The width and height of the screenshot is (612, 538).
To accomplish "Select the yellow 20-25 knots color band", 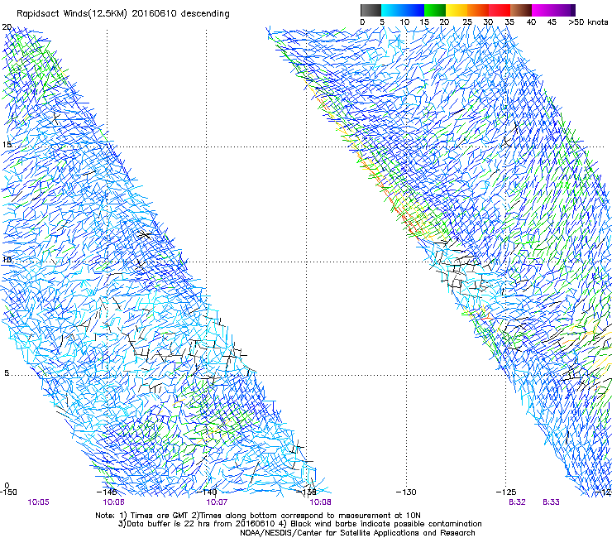I will [x=457, y=10].
